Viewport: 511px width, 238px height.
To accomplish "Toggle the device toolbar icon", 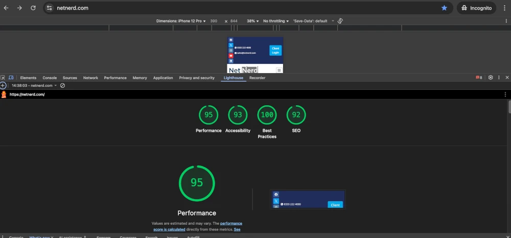I will tap(11, 78).
